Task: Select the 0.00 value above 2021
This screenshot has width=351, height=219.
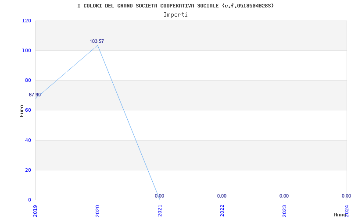Action: [159, 196]
